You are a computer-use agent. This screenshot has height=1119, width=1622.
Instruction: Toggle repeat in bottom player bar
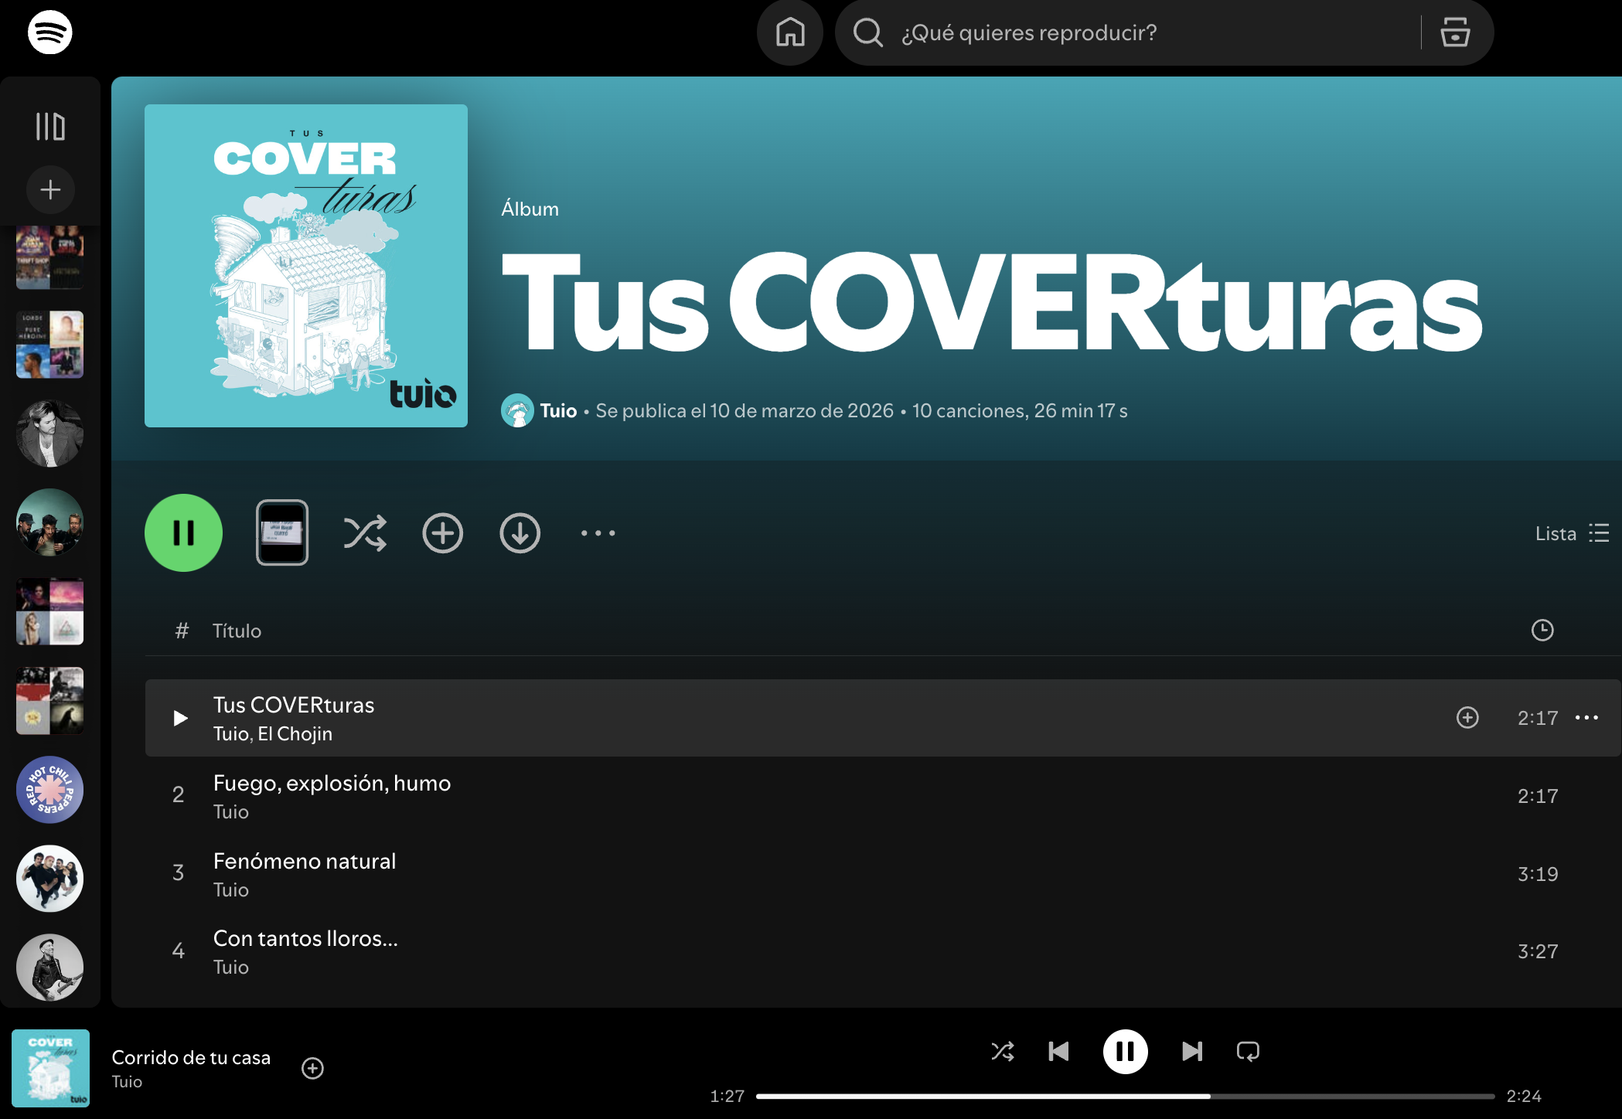pyautogui.click(x=1248, y=1051)
